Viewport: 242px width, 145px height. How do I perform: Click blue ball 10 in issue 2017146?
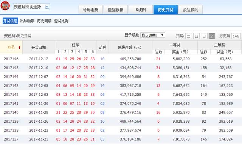click(102, 59)
